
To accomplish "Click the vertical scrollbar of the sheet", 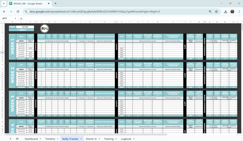I will click(242, 27).
